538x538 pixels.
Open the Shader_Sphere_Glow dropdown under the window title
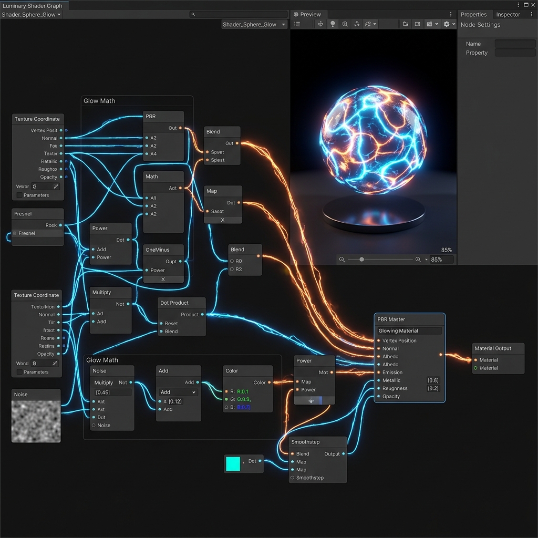31,14
